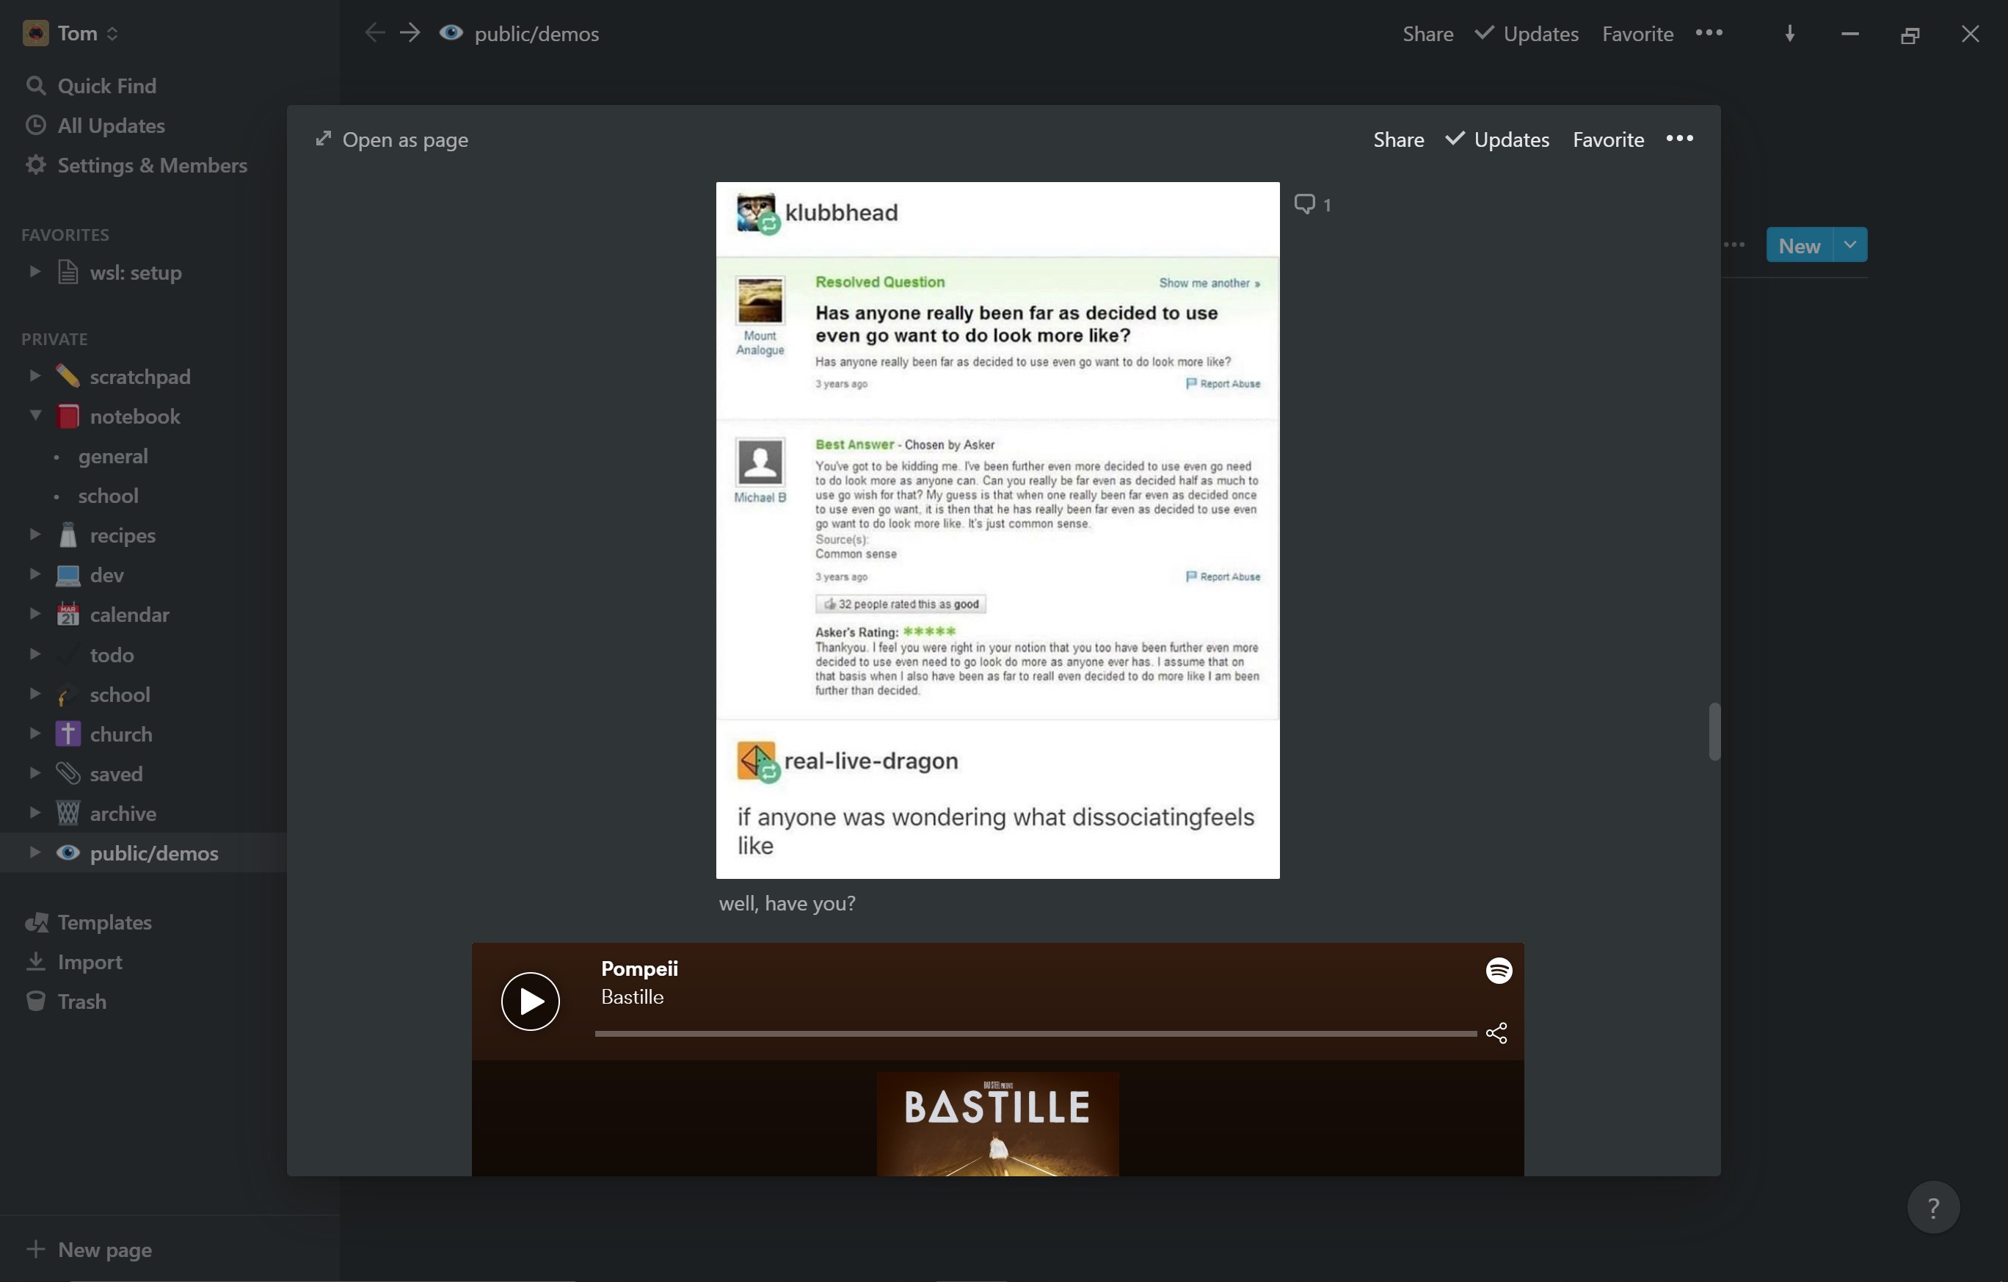Expand the todo page
This screenshot has height=1282, width=2008.
(34, 654)
